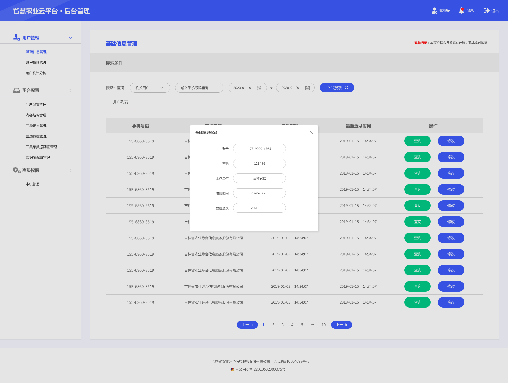Click the administrator user icon
The height and width of the screenshot is (383, 508).
click(434, 11)
